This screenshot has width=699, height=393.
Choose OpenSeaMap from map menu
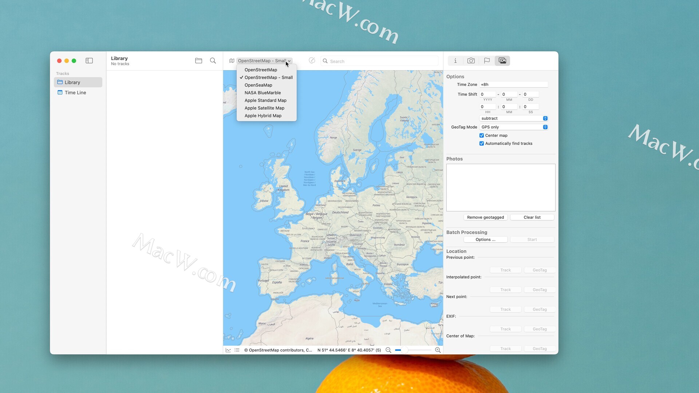click(266, 85)
